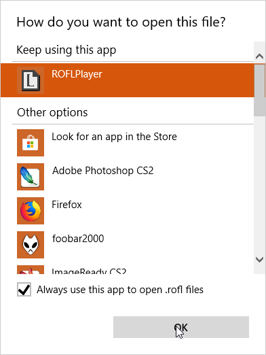Click the scrollbar down arrow

pos(259,260)
